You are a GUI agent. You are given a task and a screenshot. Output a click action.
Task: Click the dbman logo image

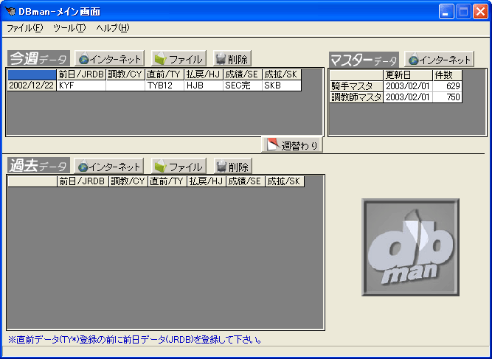click(x=411, y=247)
